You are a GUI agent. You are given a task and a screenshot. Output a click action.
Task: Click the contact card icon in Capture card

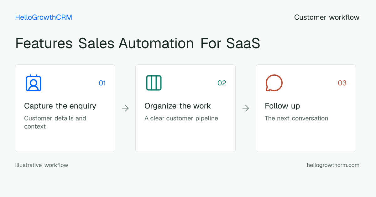pyautogui.click(x=34, y=83)
